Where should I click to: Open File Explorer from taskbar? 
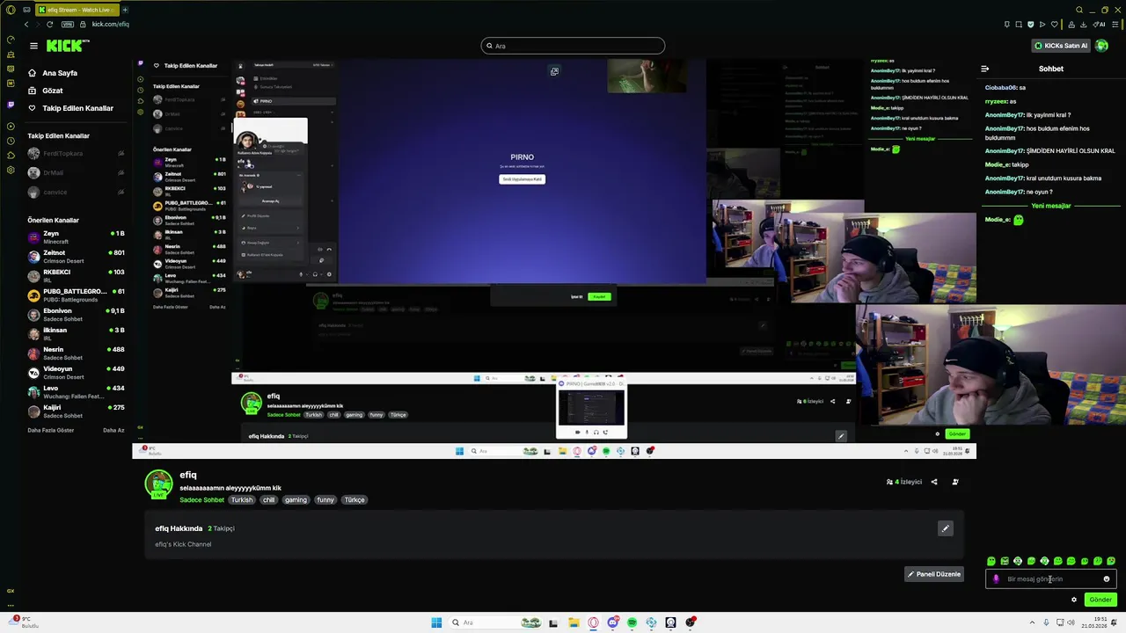pos(574,622)
